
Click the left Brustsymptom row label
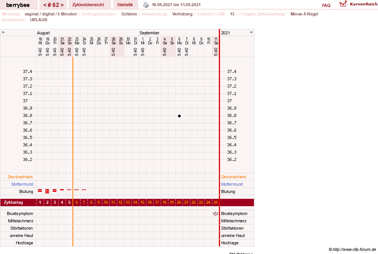[20, 213]
